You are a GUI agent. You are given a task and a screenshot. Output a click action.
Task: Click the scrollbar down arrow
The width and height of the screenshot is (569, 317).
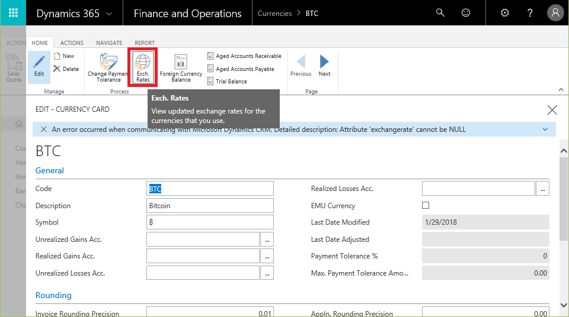[x=564, y=305]
